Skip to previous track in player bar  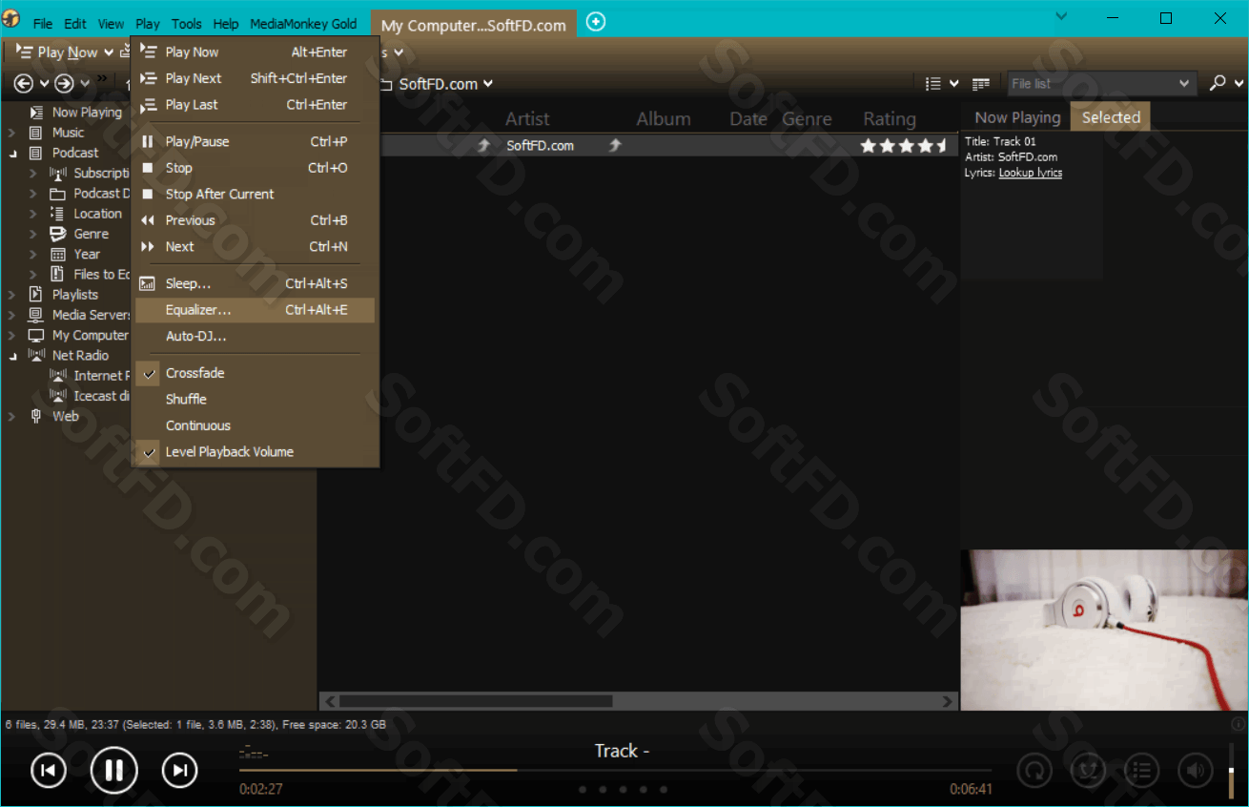click(49, 771)
